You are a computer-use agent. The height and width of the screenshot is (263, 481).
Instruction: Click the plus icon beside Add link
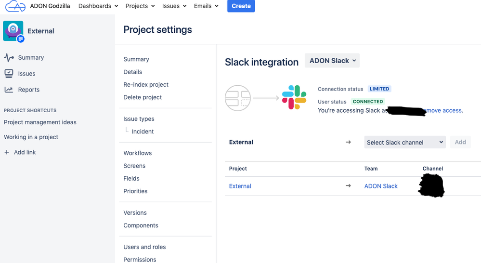[7, 152]
